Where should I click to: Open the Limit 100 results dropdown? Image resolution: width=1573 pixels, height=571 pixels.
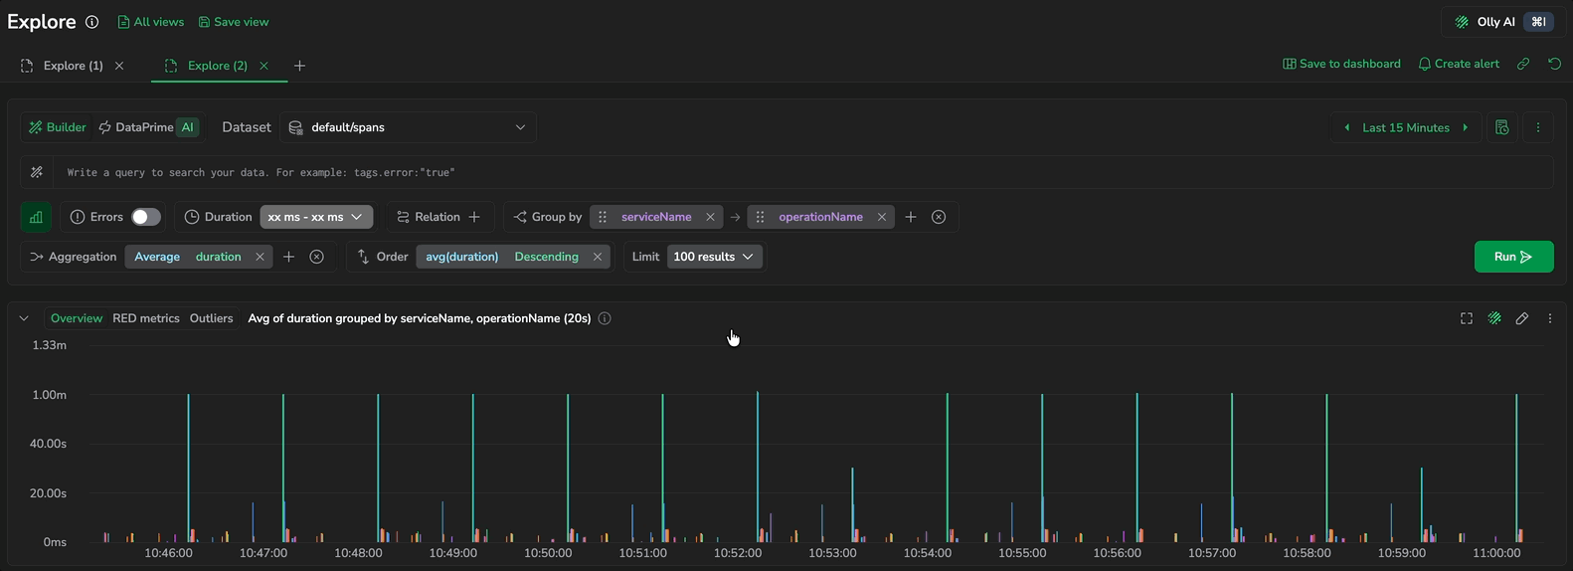click(x=714, y=257)
